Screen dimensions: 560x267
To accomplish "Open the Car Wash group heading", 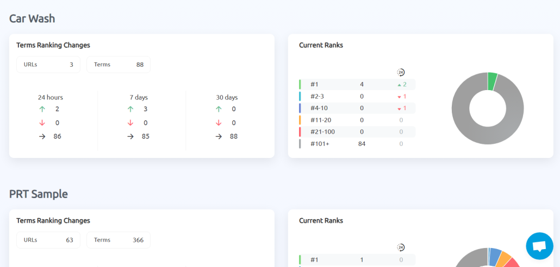I will click(x=32, y=18).
